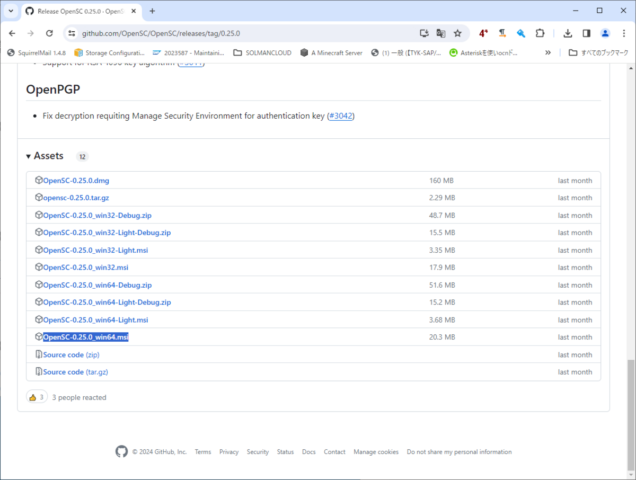This screenshot has width=636, height=480.
Task: Click the Chrome profile avatar
Action: pyautogui.click(x=605, y=33)
